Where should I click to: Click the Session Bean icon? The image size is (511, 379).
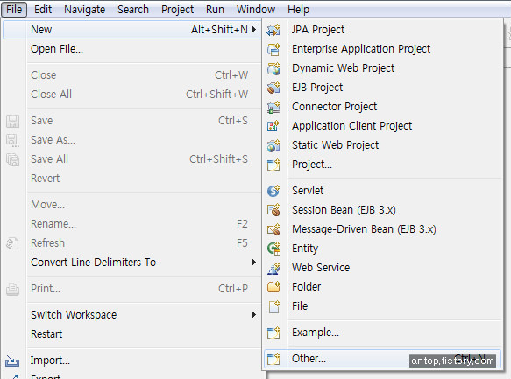[x=273, y=210]
